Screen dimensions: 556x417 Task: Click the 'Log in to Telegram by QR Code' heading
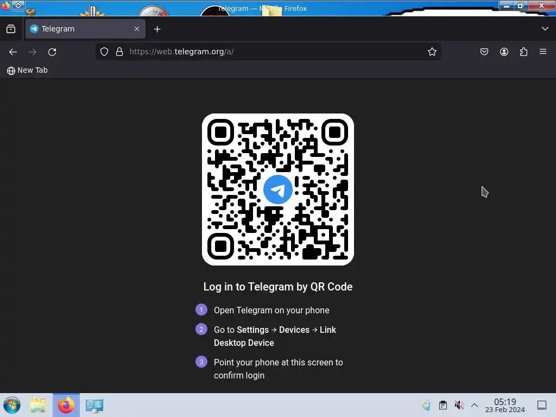[277, 287]
